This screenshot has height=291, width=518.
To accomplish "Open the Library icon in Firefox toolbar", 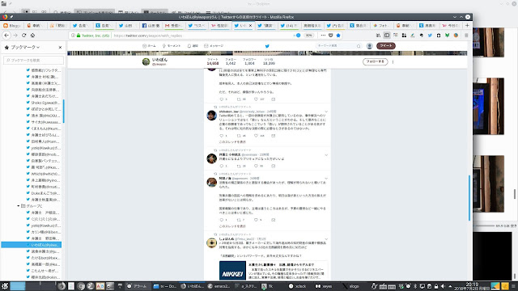I will pyautogui.click(x=378, y=36).
